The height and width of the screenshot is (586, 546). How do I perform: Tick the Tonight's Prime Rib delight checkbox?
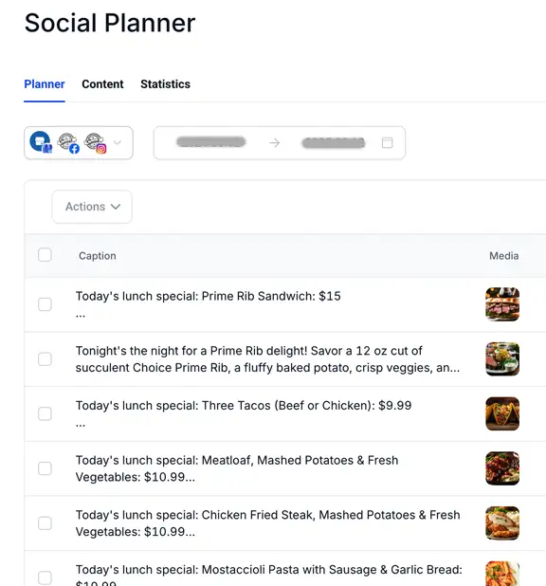coord(45,359)
